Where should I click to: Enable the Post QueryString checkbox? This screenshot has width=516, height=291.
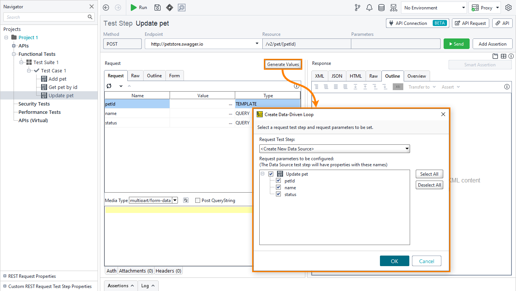tap(198, 201)
